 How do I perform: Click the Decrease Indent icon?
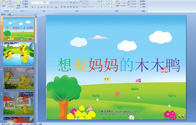71,3
